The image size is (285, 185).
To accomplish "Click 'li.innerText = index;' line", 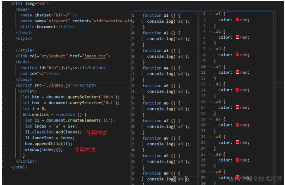I will tap(50, 138).
